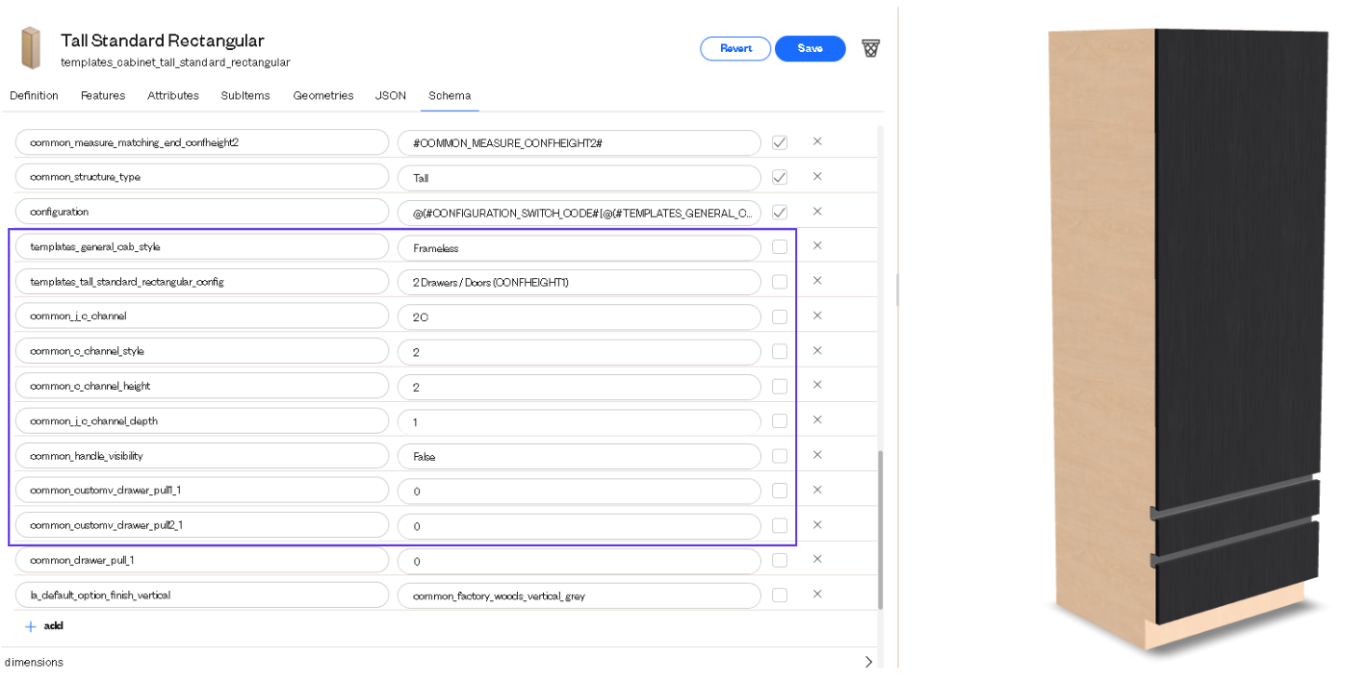Edit the '2 Drawers / Doors (CONFHEIGHT1)' value field
This screenshot has height=683, width=1365.
point(579,282)
